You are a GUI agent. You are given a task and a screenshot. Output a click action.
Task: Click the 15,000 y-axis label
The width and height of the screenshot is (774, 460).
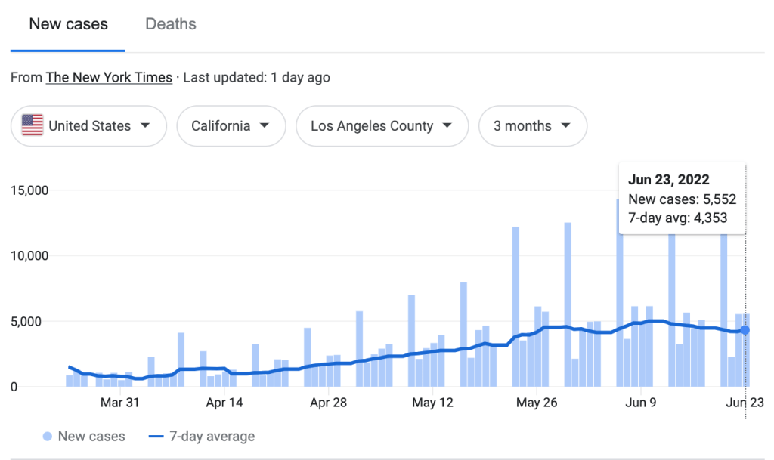pos(29,190)
